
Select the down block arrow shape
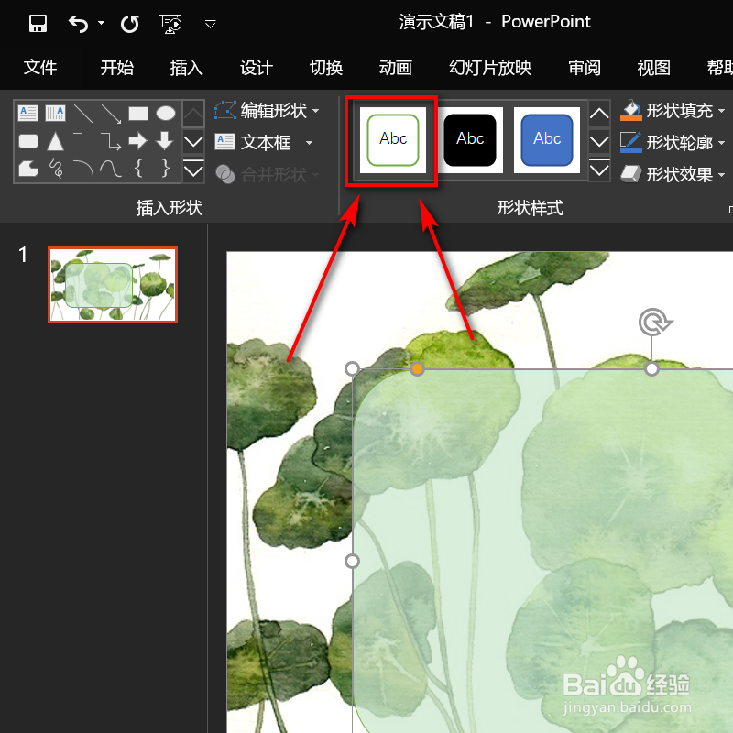[165, 141]
